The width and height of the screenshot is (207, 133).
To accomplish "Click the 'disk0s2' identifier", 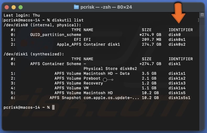I will [x=177, y=45].
